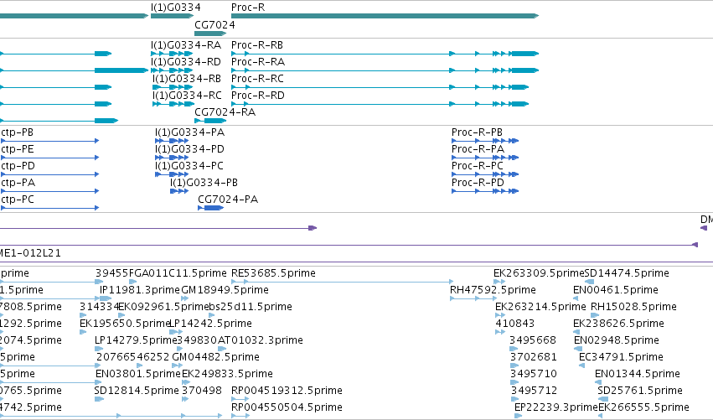Click the EN01344.5prime EST label
The width and height of the screenshot is (713, 420).
pyautogui.click(x=638, y=374)
